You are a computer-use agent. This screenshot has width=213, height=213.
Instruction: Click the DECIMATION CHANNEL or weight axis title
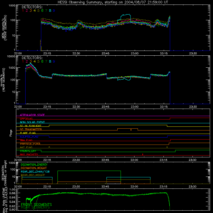tap(4, 173)
